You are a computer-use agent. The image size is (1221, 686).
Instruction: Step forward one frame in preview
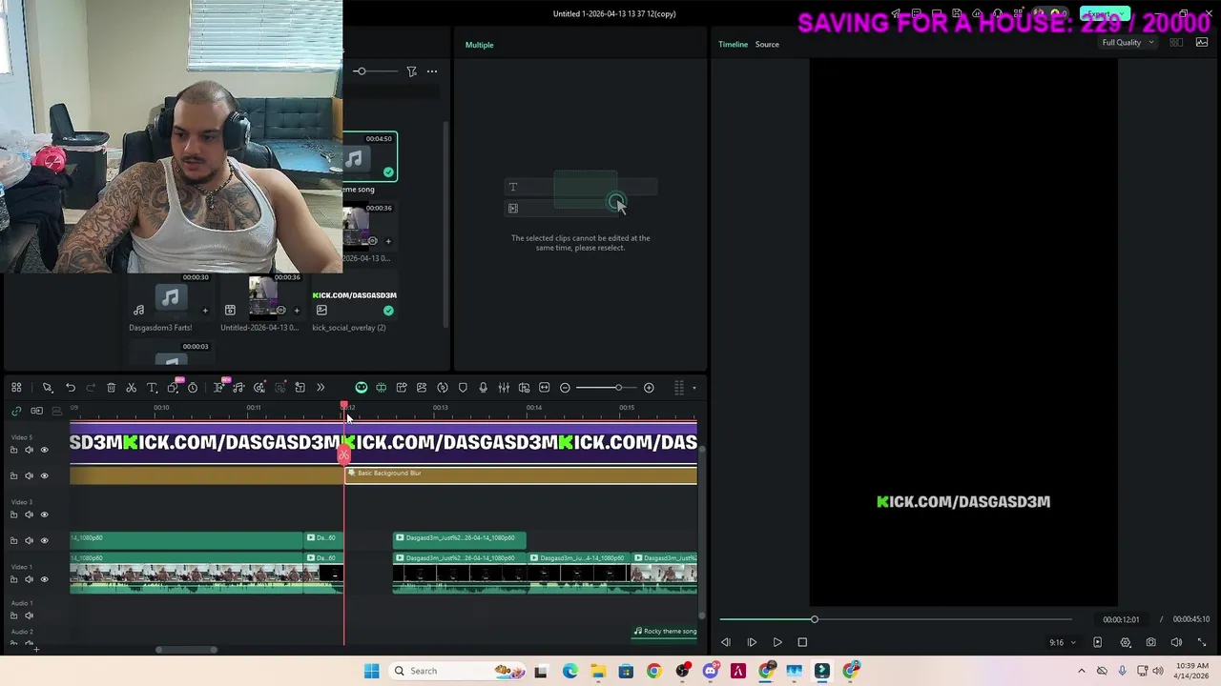pos(752,643)
